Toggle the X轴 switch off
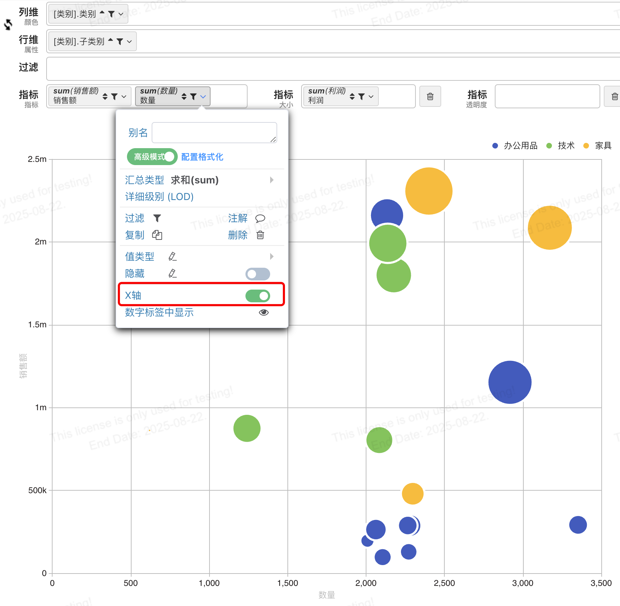Image resolution: width=620 pixels, height=606 pixels. coord(258,296)
